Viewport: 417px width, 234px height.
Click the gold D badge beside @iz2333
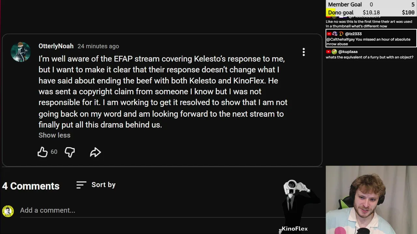tap(341, 34)
